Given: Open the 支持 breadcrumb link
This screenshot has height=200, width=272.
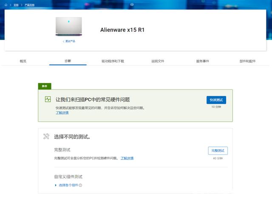Looking at the screenshot, I should (16, 5).
